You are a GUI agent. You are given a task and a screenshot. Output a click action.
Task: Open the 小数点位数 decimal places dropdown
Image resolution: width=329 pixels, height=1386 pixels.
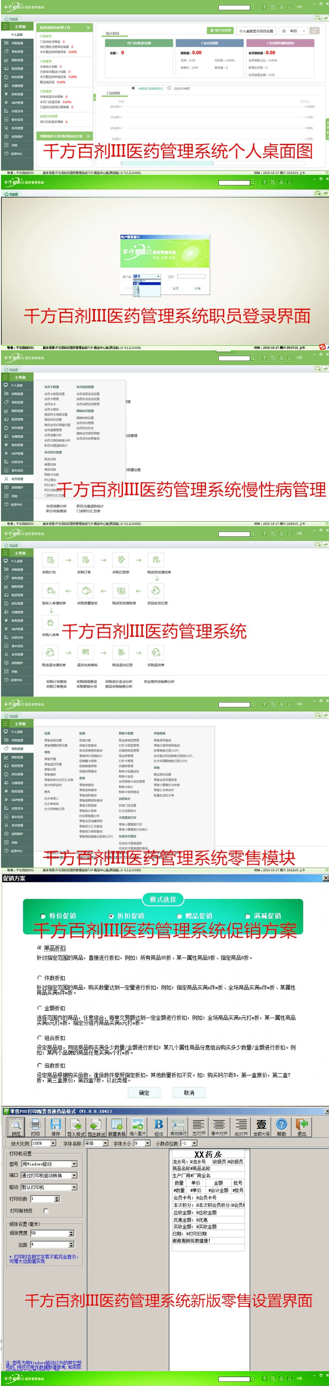tap(195, 1143)
